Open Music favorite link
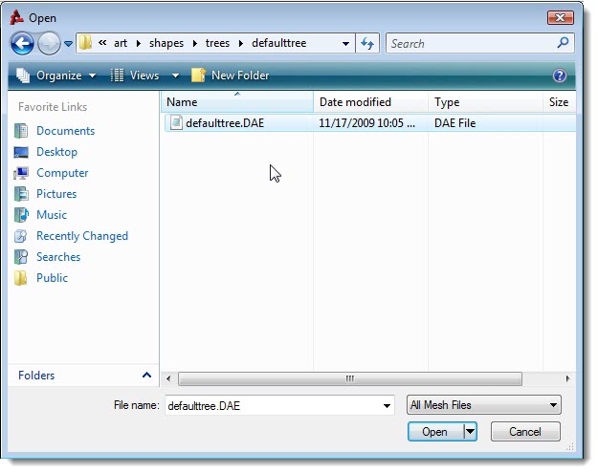The height and width of the screenshot is (473, 598). coord(52,214)
